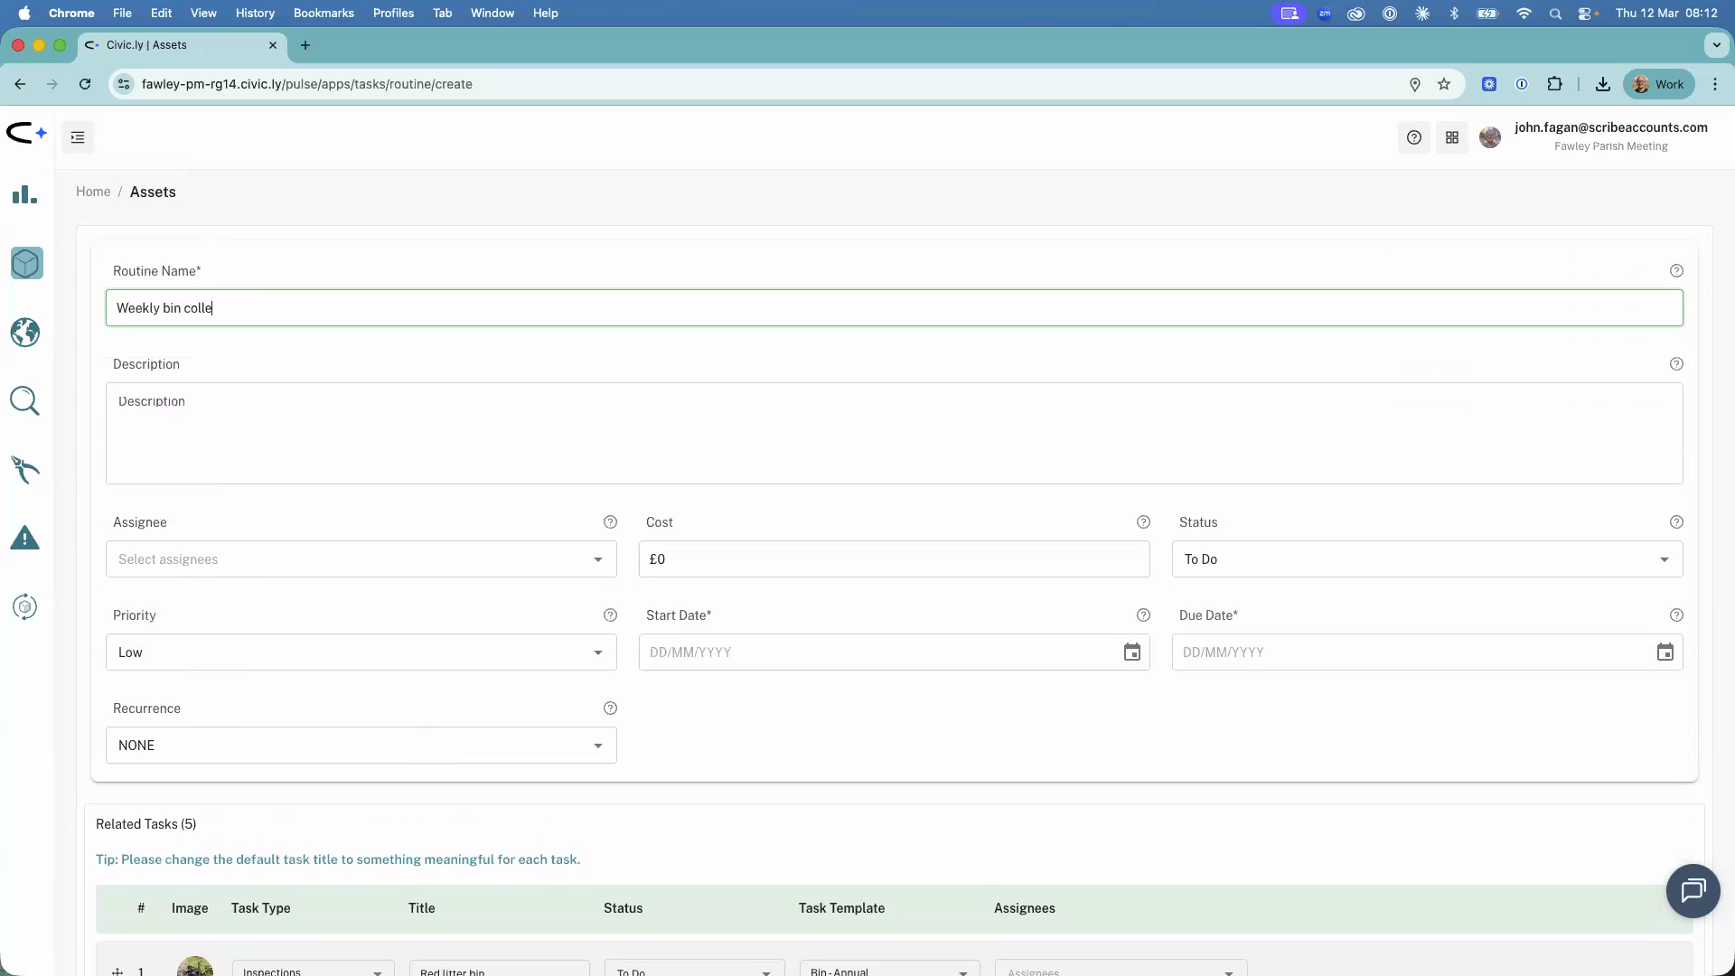Open the dashboard bar-chart icon in sidebar
Viewport: 1735px width, 976px height.
point(24,194)
